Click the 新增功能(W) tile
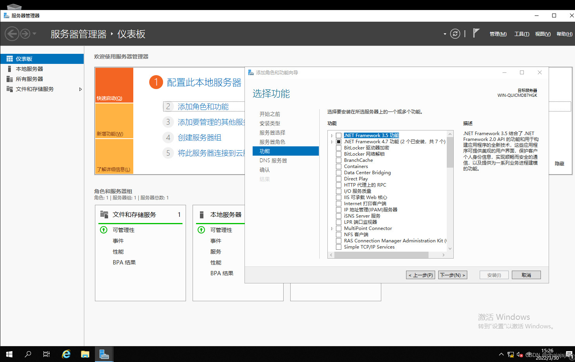 pyautogui.click(x=114, y=121)
